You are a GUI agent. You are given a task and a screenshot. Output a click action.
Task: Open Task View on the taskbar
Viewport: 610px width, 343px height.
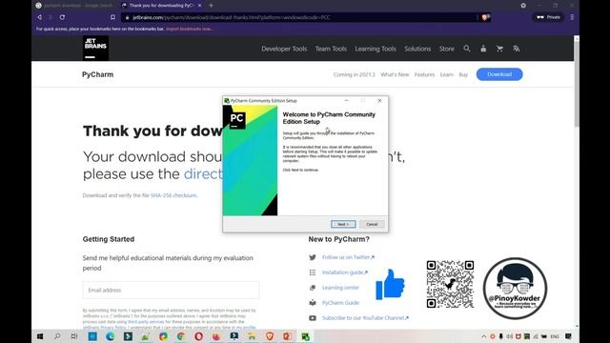(74, 336)
